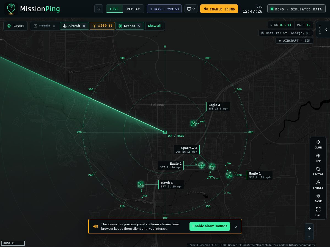Click the Eagle 1 drone icon
The width and height of the screenshot is (330, 247).
[229, 175]
